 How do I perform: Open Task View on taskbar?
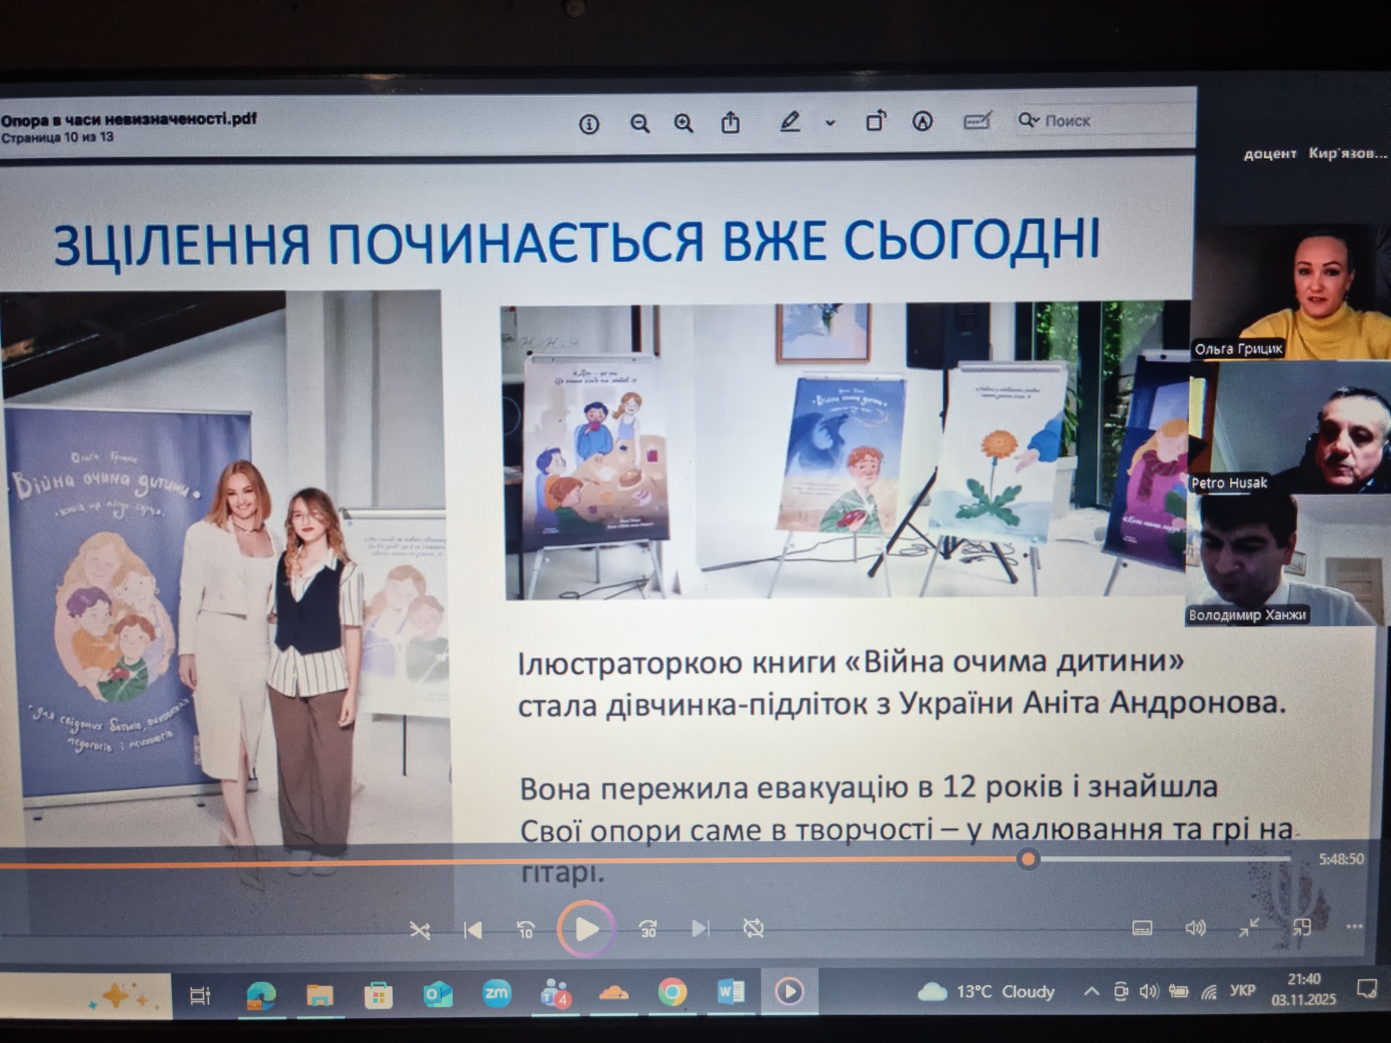pos(200,995)
